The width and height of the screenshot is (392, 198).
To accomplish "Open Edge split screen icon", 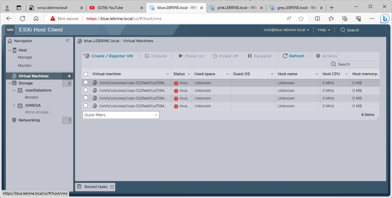I will 317,19.
